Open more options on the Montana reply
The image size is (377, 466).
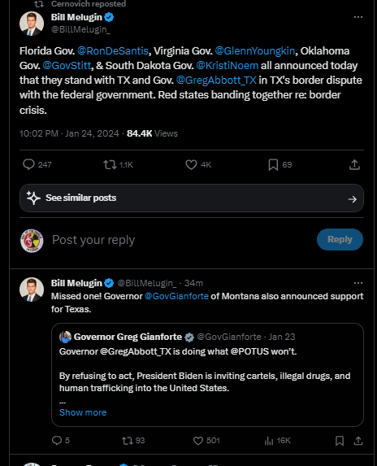click(x=358, y=283)
